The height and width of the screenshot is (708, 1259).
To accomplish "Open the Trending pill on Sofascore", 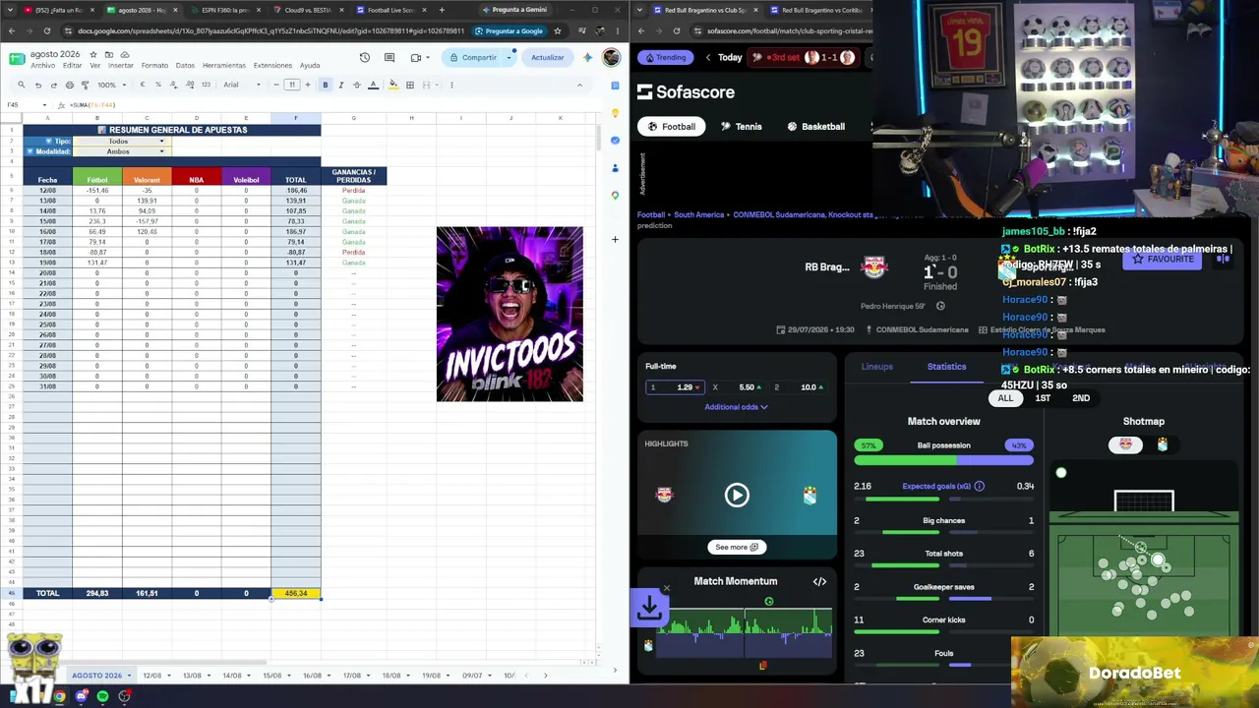I will (664, 57).
